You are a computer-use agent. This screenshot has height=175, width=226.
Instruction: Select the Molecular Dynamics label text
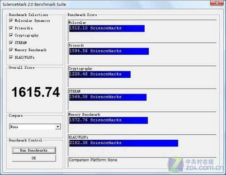click(x=32, y=21)
